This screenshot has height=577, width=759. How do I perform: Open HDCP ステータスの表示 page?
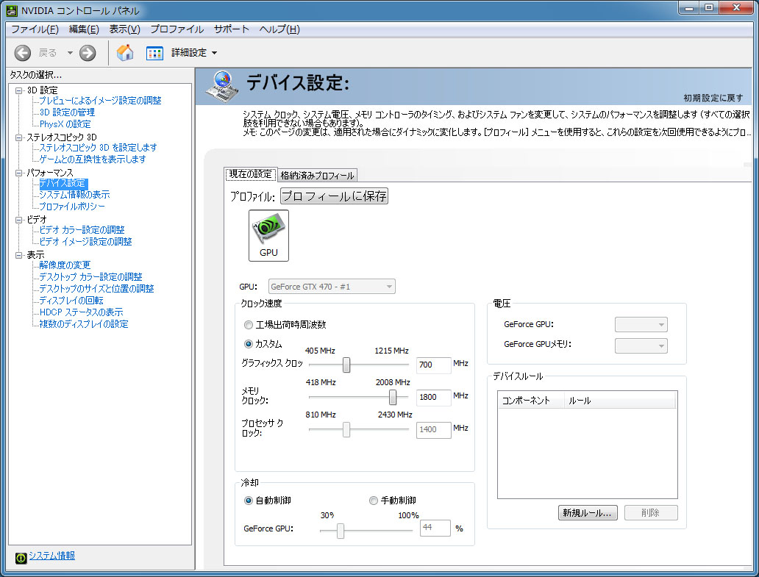click(x=82, y=312)
